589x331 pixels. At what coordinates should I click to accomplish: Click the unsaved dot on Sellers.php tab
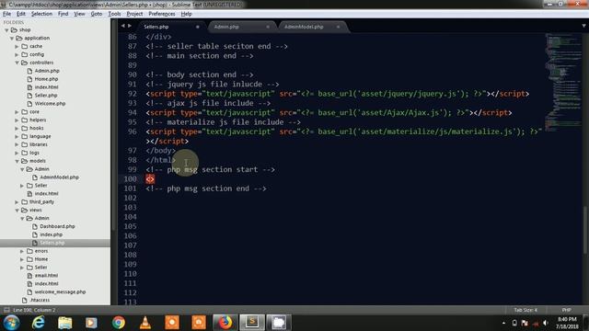pyautogui.click(x=197, y=27)
